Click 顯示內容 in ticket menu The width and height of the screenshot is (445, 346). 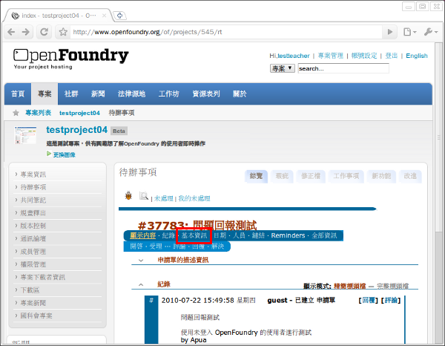point(142,235)
